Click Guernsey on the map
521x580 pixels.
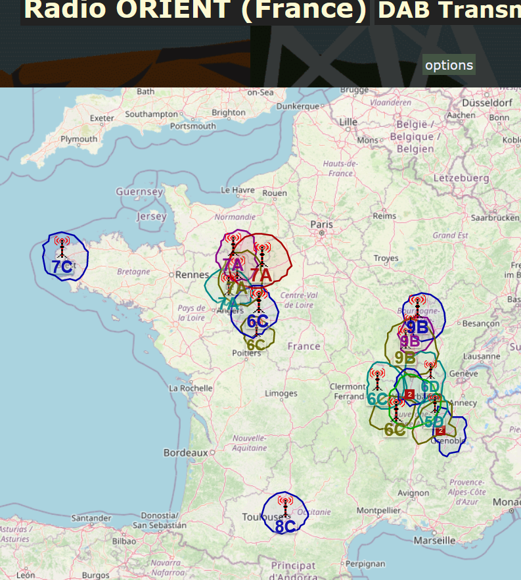click(x=139, y=191)
